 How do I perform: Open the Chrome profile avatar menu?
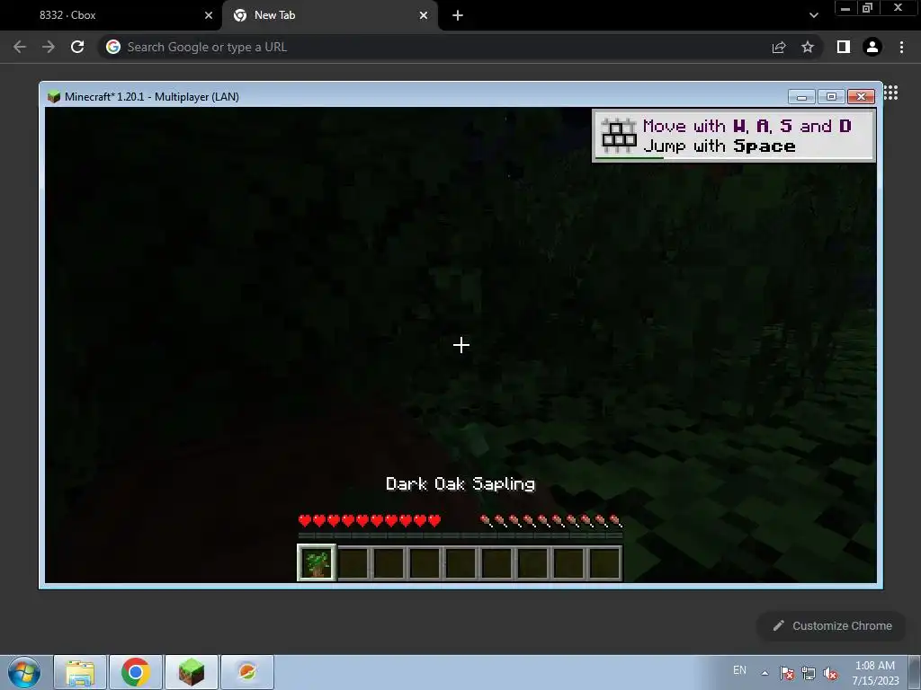coord(872,47)
